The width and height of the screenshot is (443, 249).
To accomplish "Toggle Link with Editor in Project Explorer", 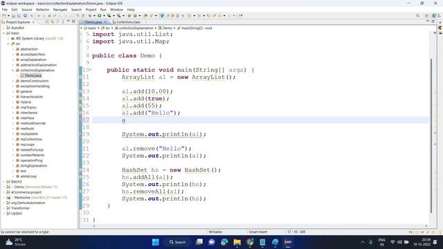I will pyautogui.click(x=53, y=21).
